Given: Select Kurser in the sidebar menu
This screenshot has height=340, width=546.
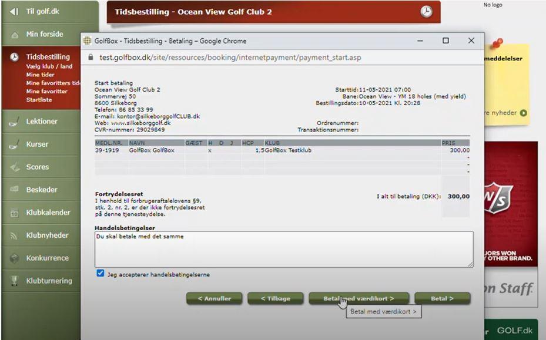Looking at the screenshot, I should coord(37,144).
